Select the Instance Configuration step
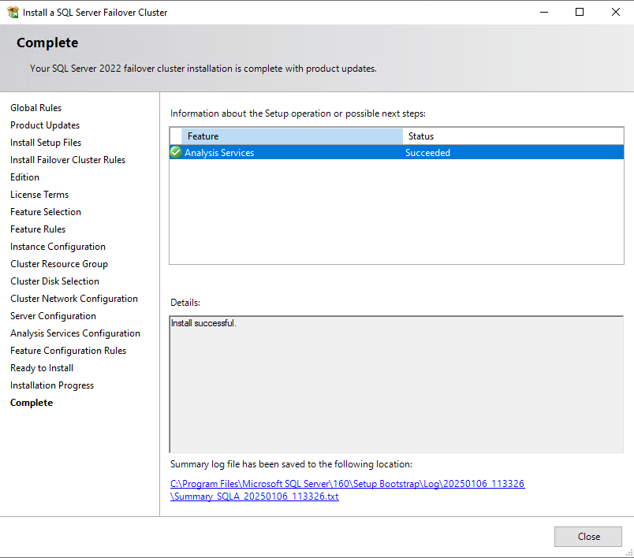634x558 pixels. tap(58, 247)
